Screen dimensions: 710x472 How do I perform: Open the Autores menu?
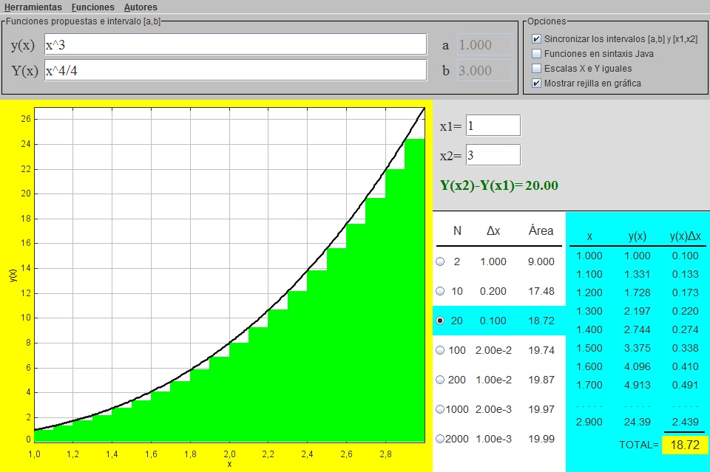coord(141,7)
